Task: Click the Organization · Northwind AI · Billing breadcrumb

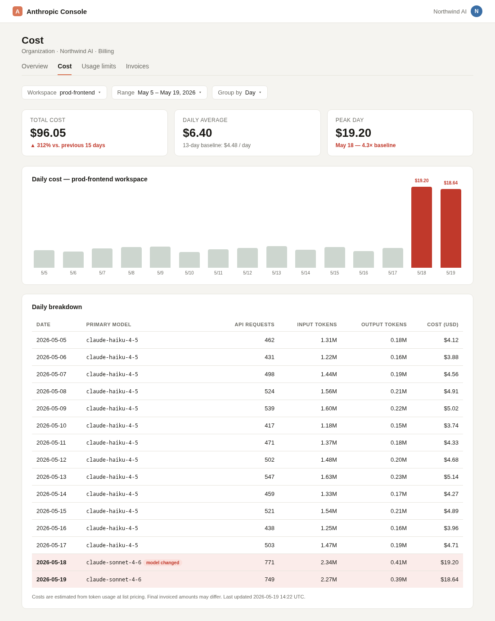Action: tap(67, 51)
